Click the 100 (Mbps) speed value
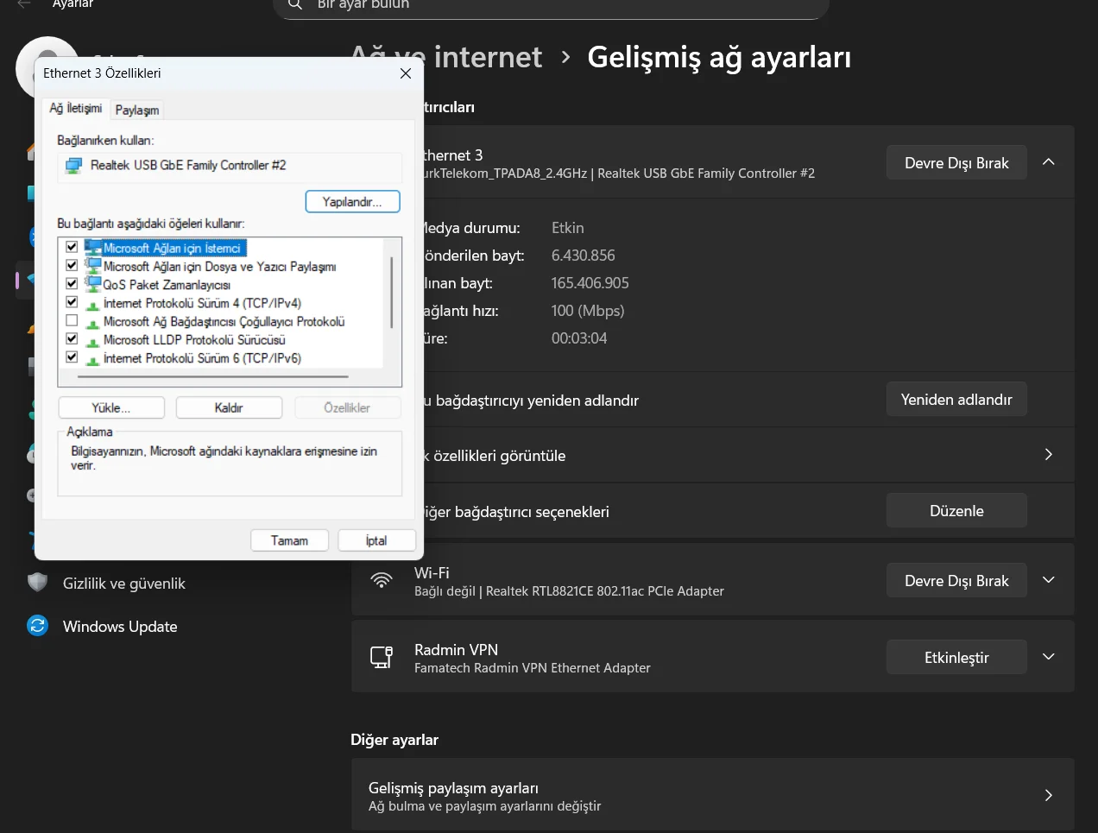 pos(588,311)
